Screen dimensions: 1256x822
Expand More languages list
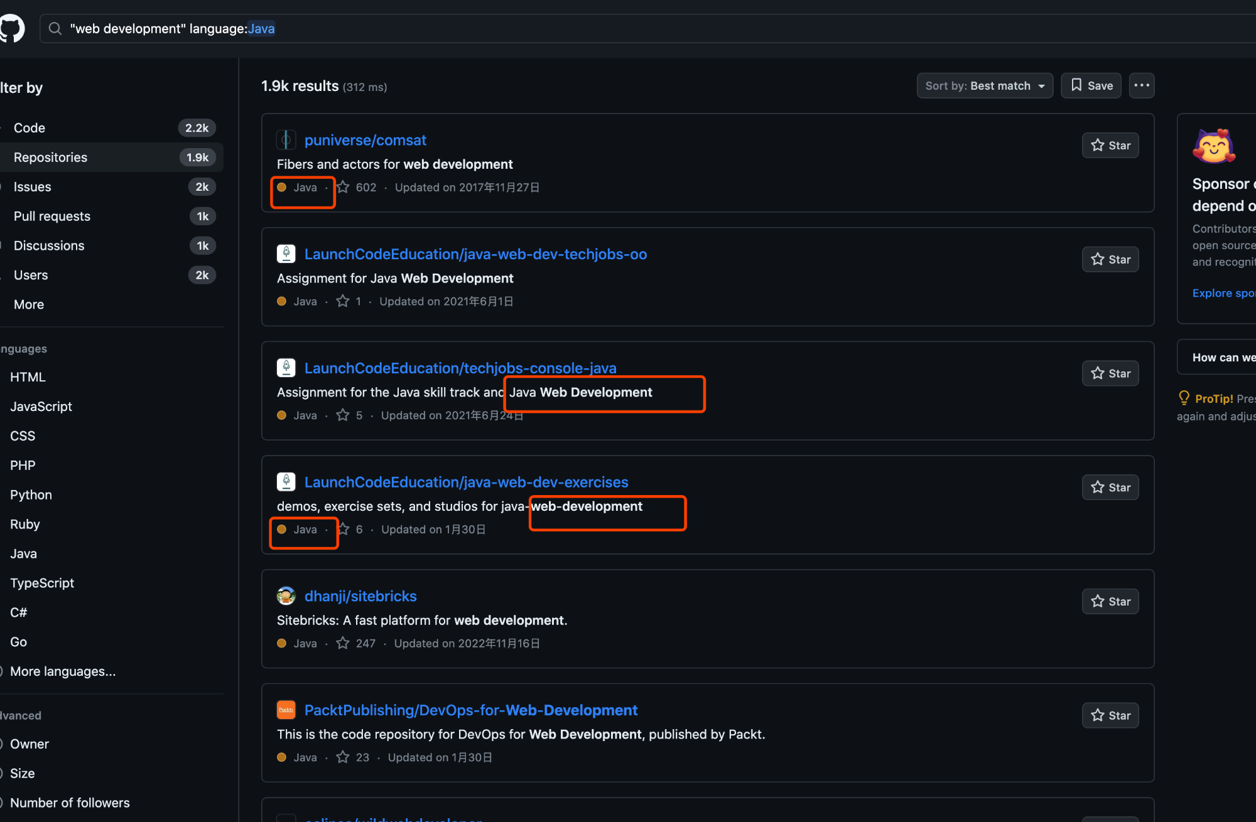click(x=63, y=671)
